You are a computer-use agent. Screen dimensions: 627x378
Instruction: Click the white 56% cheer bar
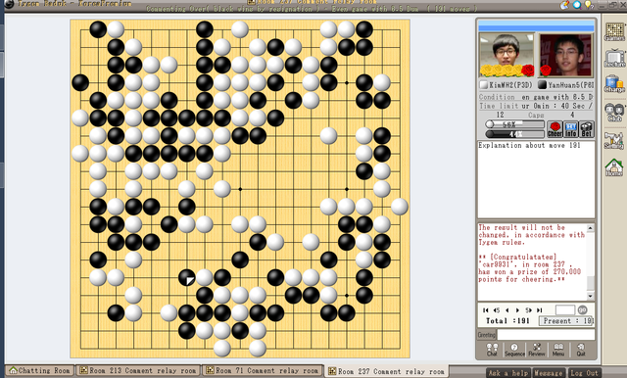point(514,124)
